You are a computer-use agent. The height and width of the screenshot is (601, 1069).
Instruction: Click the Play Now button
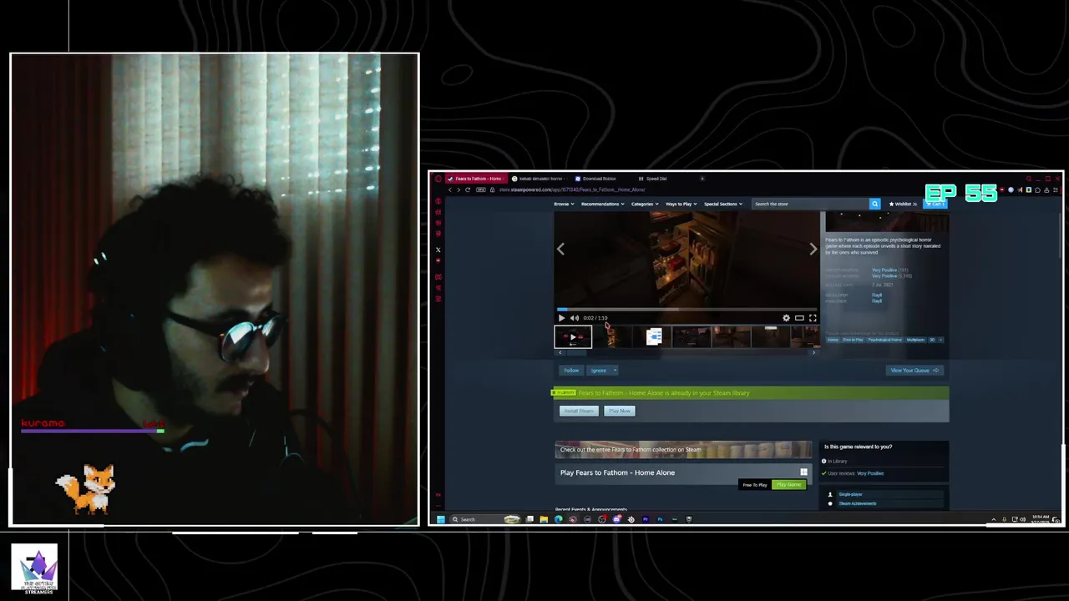tap(619, 411)
